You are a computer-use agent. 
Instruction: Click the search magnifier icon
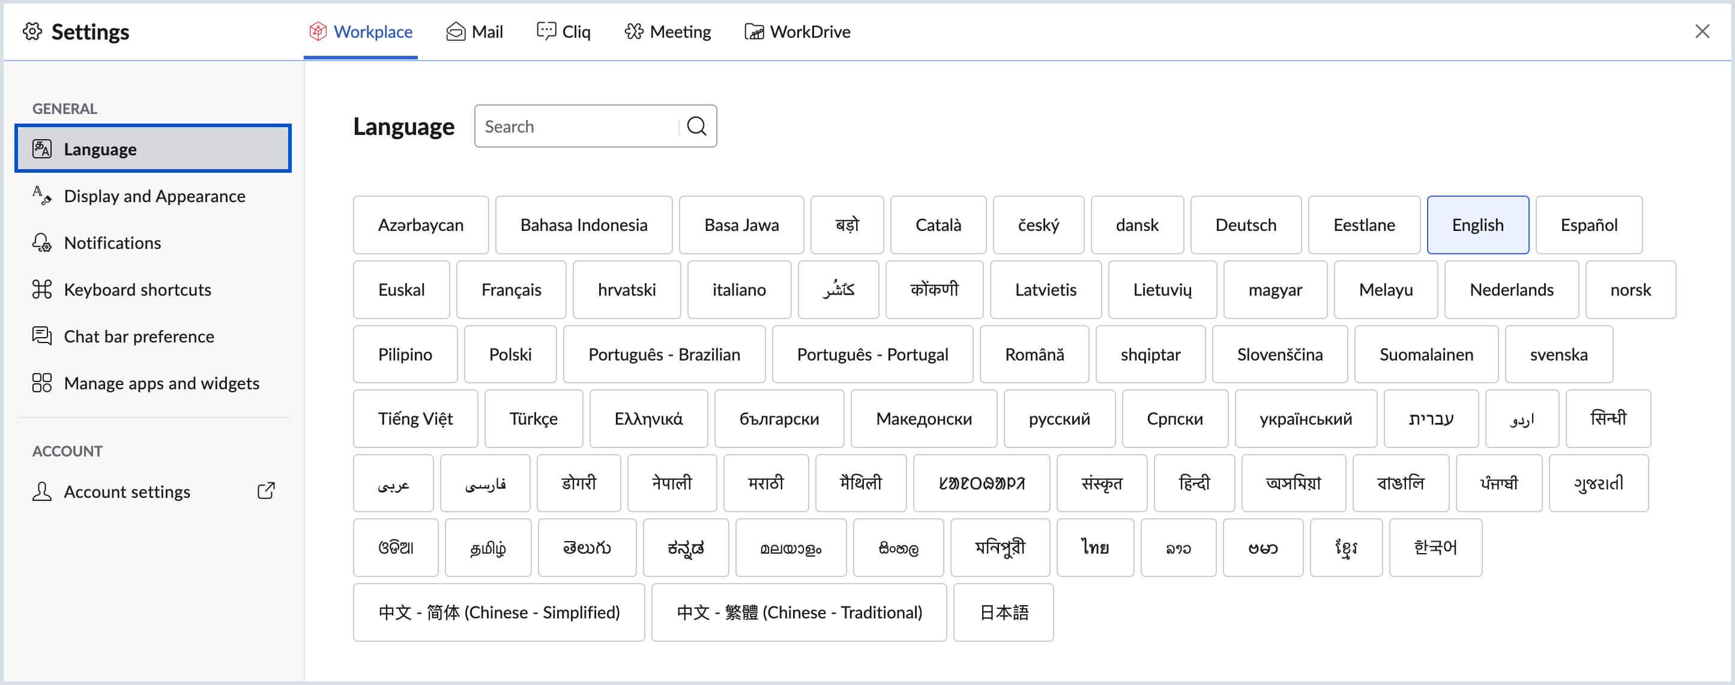(x=696, y=127)
